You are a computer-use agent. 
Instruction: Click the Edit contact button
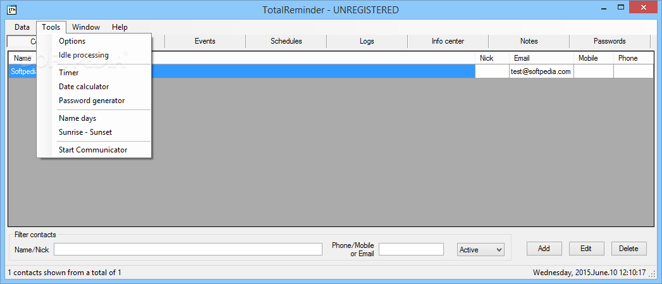[x=586, y=249]
